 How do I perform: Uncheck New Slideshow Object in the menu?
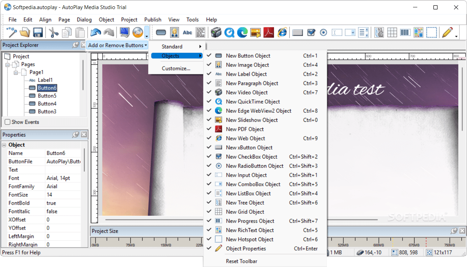pyautogui.click(x=252, y=120)
